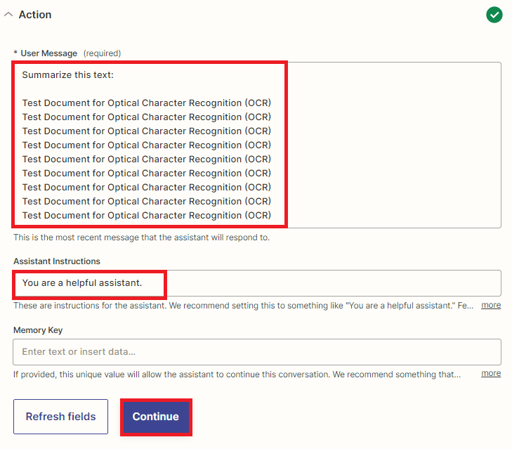Focus the Assistant Instructions input field
This screenshot has width=512, height=449.
(x=330, y=283)
